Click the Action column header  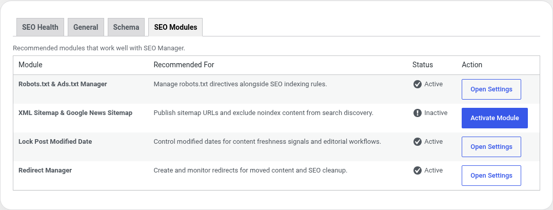point(472,65)
